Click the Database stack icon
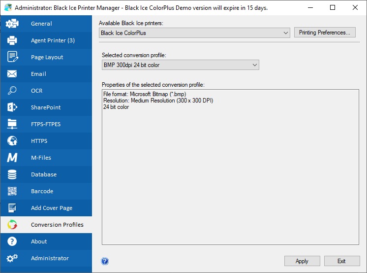Screen dimensions: 367x273 12,174
